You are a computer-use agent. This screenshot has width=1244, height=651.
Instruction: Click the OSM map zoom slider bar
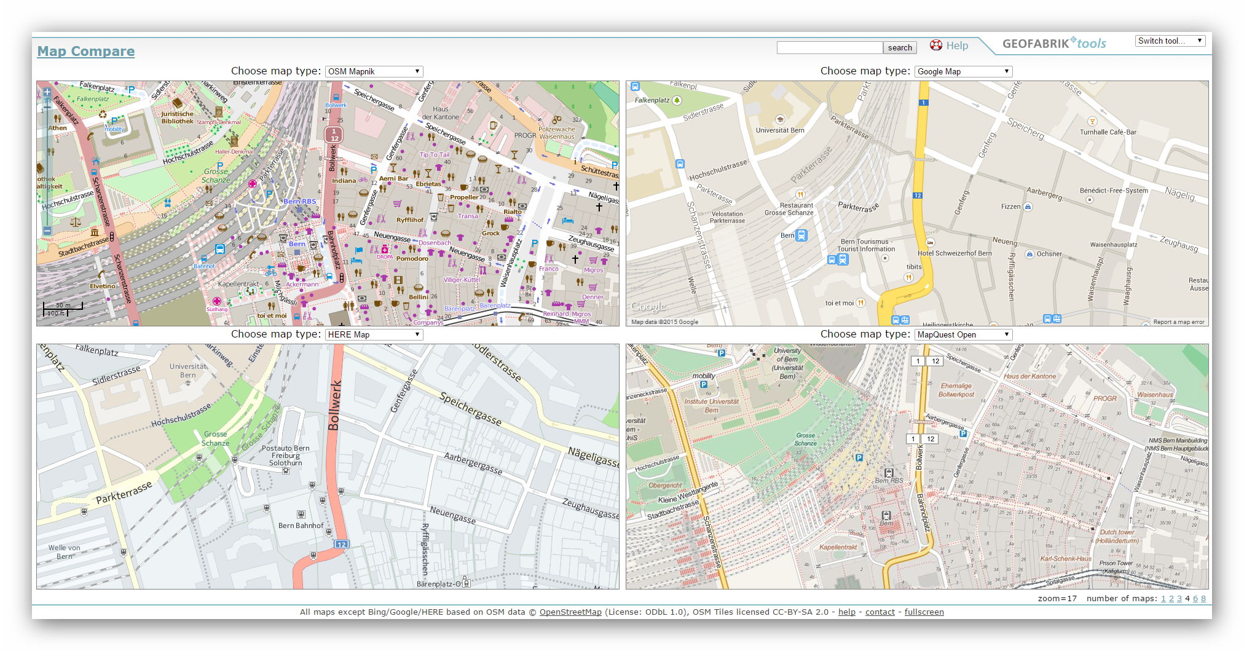pyautogui.click(x=47, y=161)
